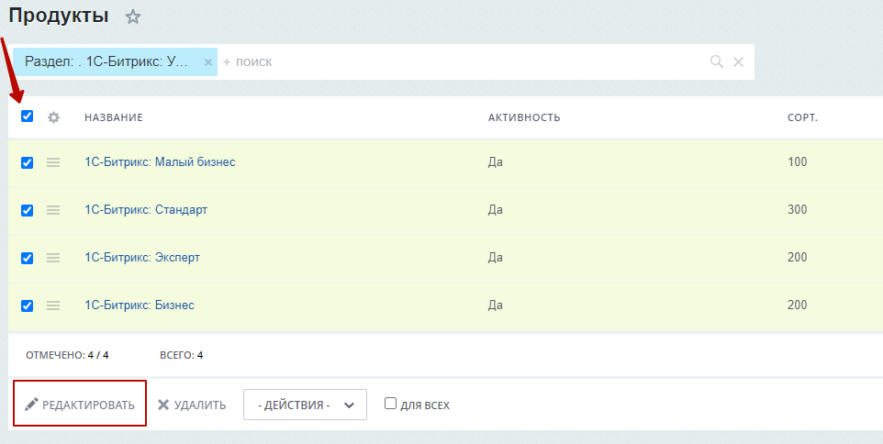The width and height of the screenshot is (883, 444).
Task: Open 1С-Битрикс: Стандарт link
Action: pyautogui.click(x=146, y=210)
